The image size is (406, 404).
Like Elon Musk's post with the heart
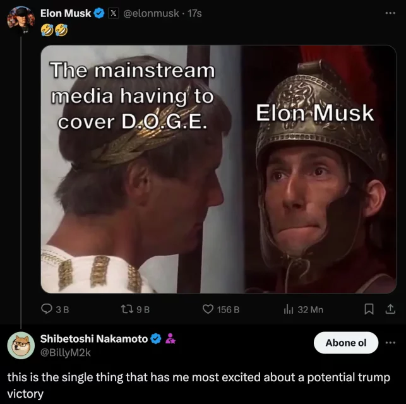[x=208, y=309]
